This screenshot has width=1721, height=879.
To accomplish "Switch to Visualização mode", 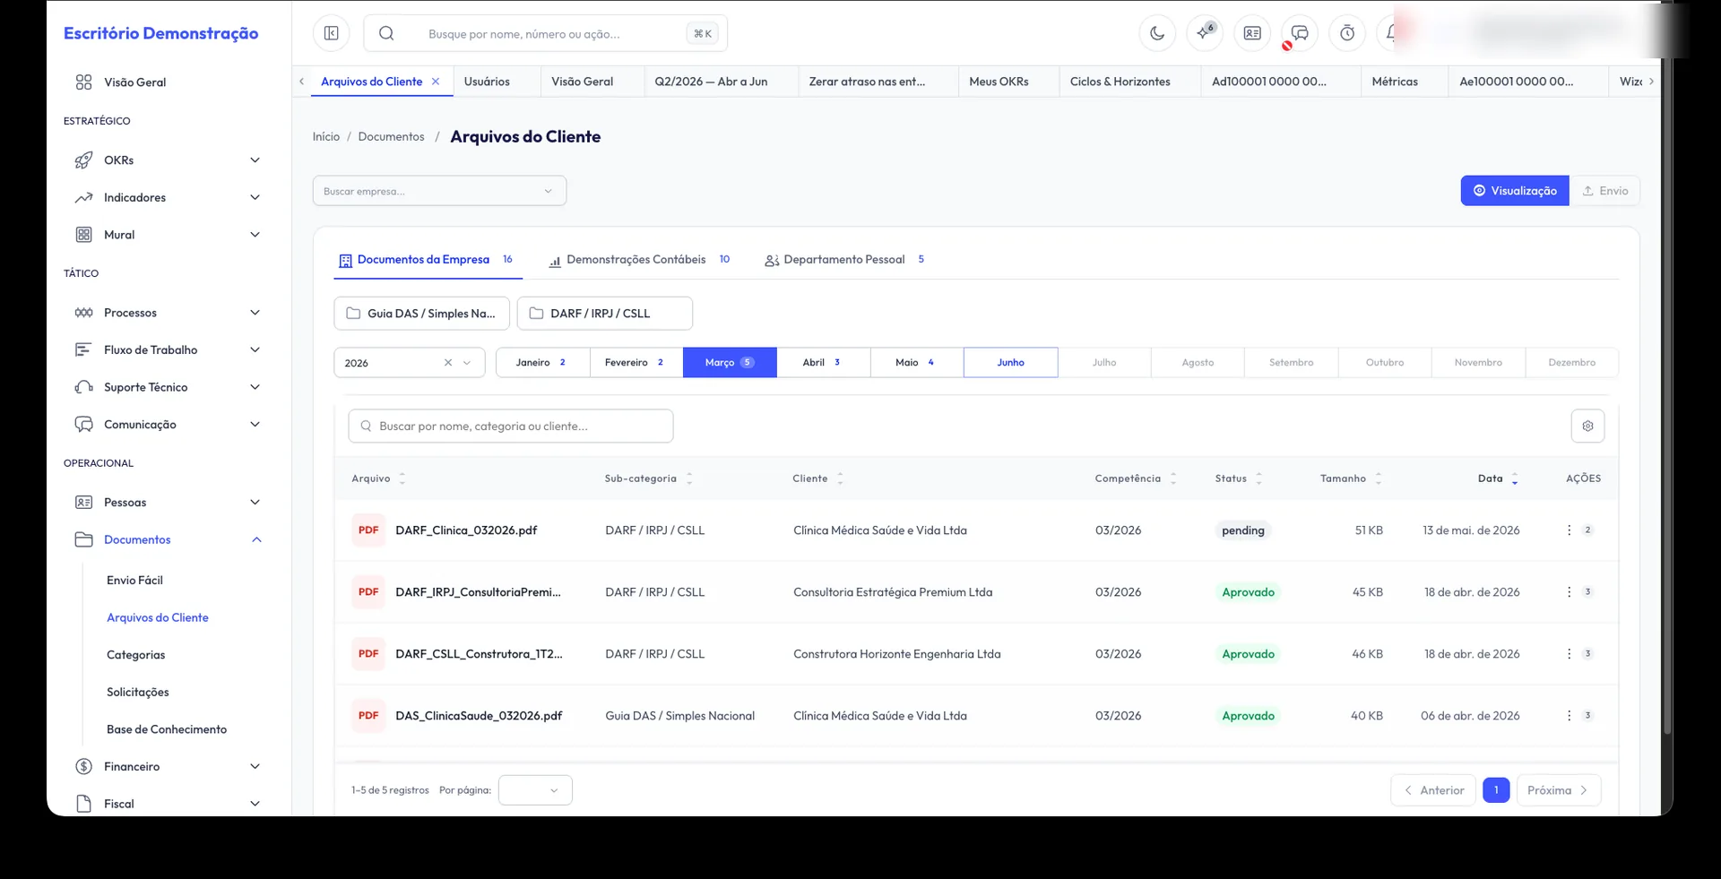I will 1515,191.
